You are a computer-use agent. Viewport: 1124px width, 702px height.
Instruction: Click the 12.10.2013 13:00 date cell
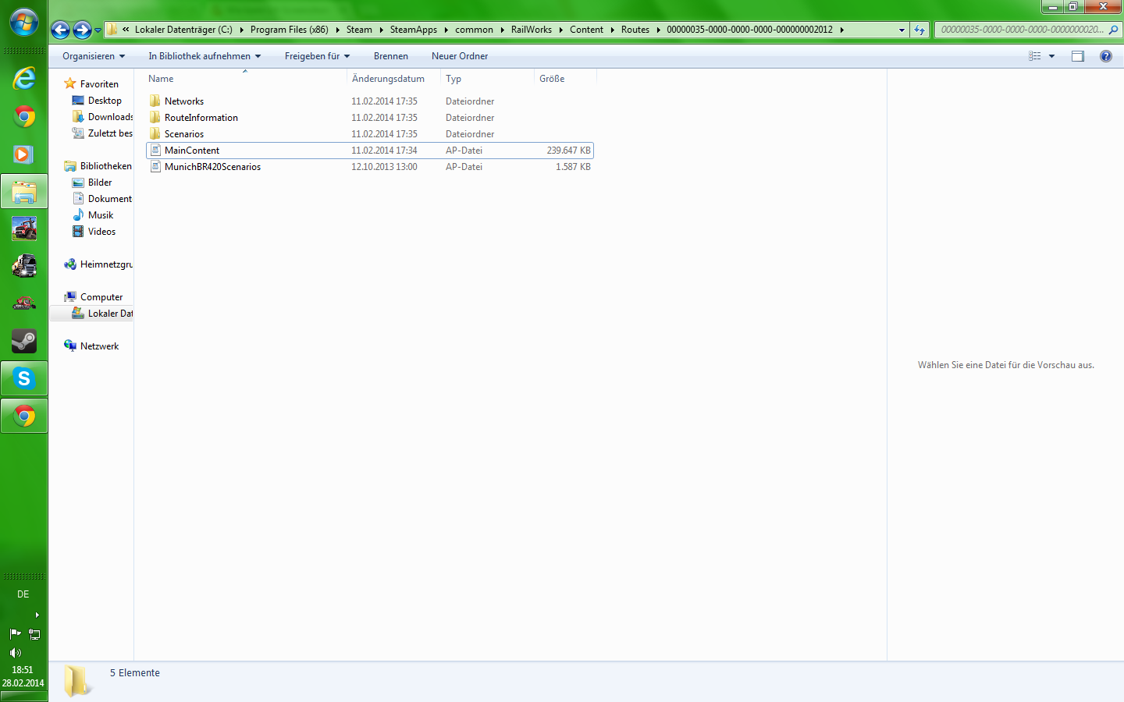click(x=384, y=167)
